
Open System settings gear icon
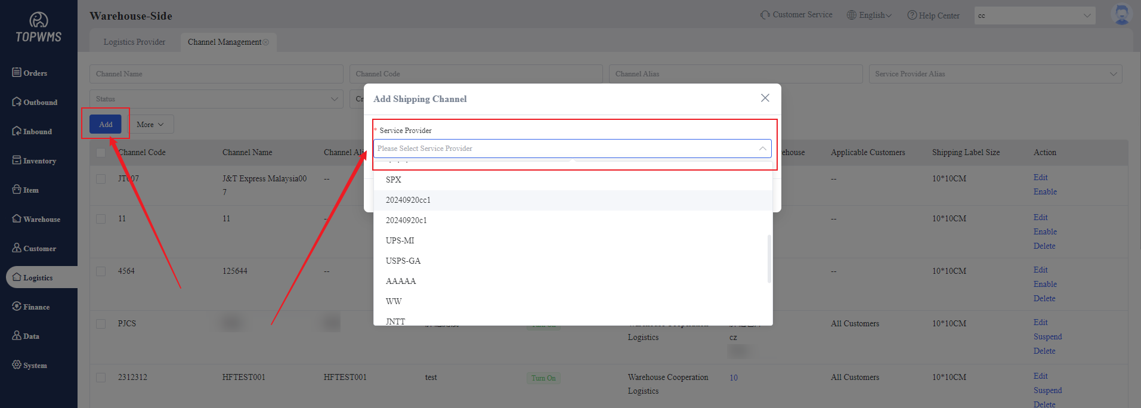click(x=17, y=364)
